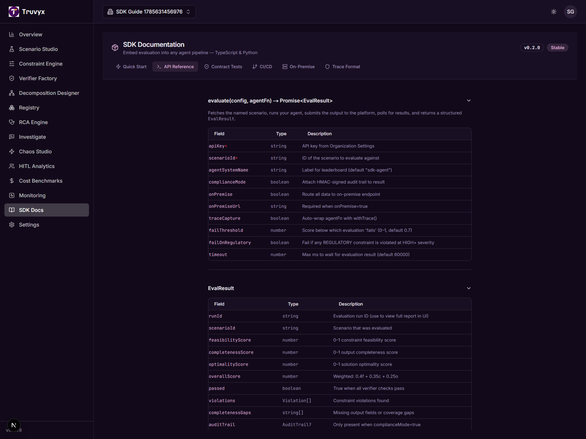The height and width of the screenshot is (439, 586).
Task: Click the RCA Engine stethoscope icon
Action: (x=12, y=122)
